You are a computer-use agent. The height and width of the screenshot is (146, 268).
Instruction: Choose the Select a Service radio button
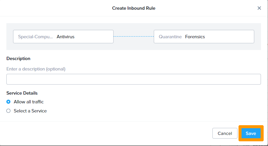tap(8, 111)
